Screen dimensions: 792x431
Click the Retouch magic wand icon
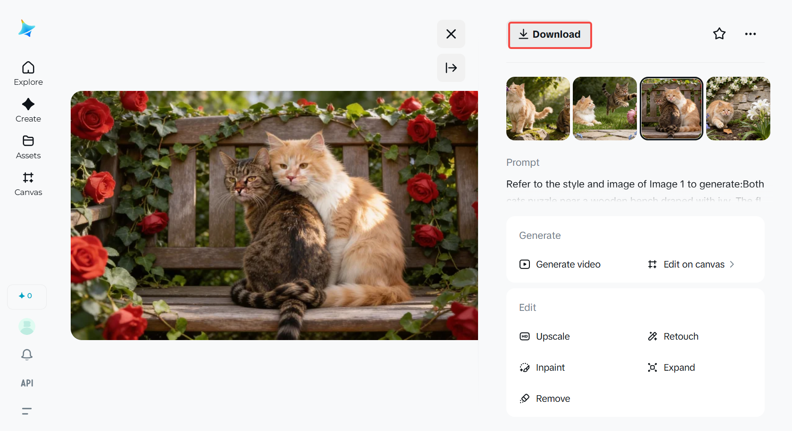(652, 336)
